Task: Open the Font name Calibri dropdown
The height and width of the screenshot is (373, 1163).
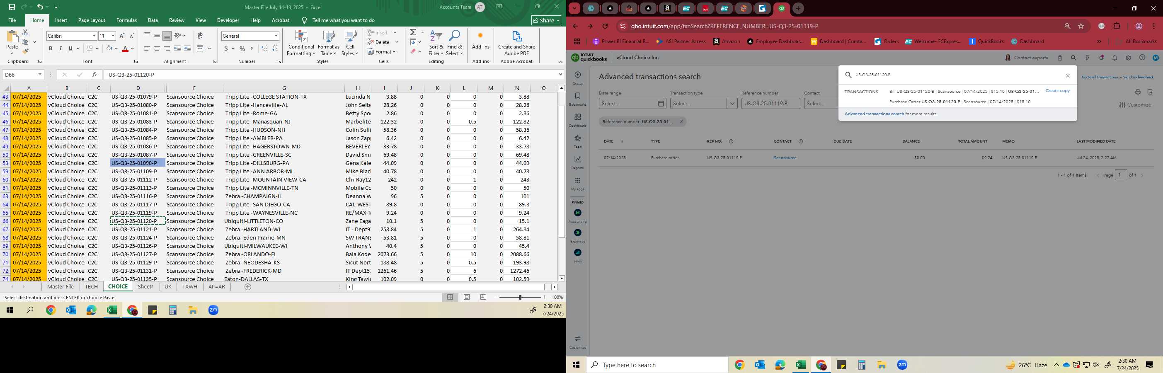Action: pyautogui.click(x=94, y=36)
